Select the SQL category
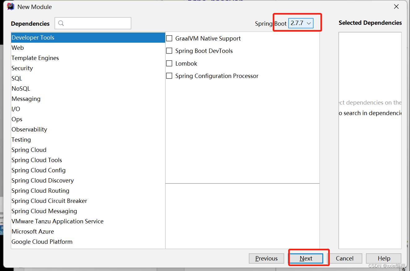Viewport: 410px width, 271px height. [88, 78]
